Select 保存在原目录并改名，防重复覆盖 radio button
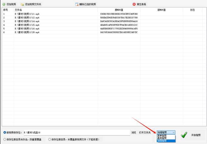207x144 pixels. point(5,139)
